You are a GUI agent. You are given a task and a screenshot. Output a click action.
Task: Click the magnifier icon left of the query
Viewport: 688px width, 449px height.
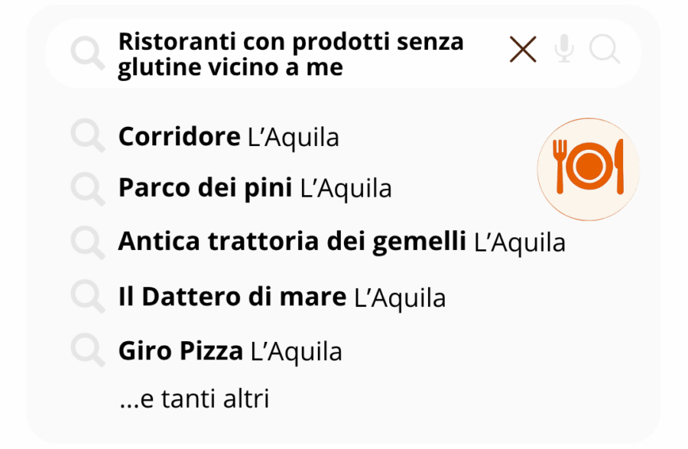pos(88,54)
